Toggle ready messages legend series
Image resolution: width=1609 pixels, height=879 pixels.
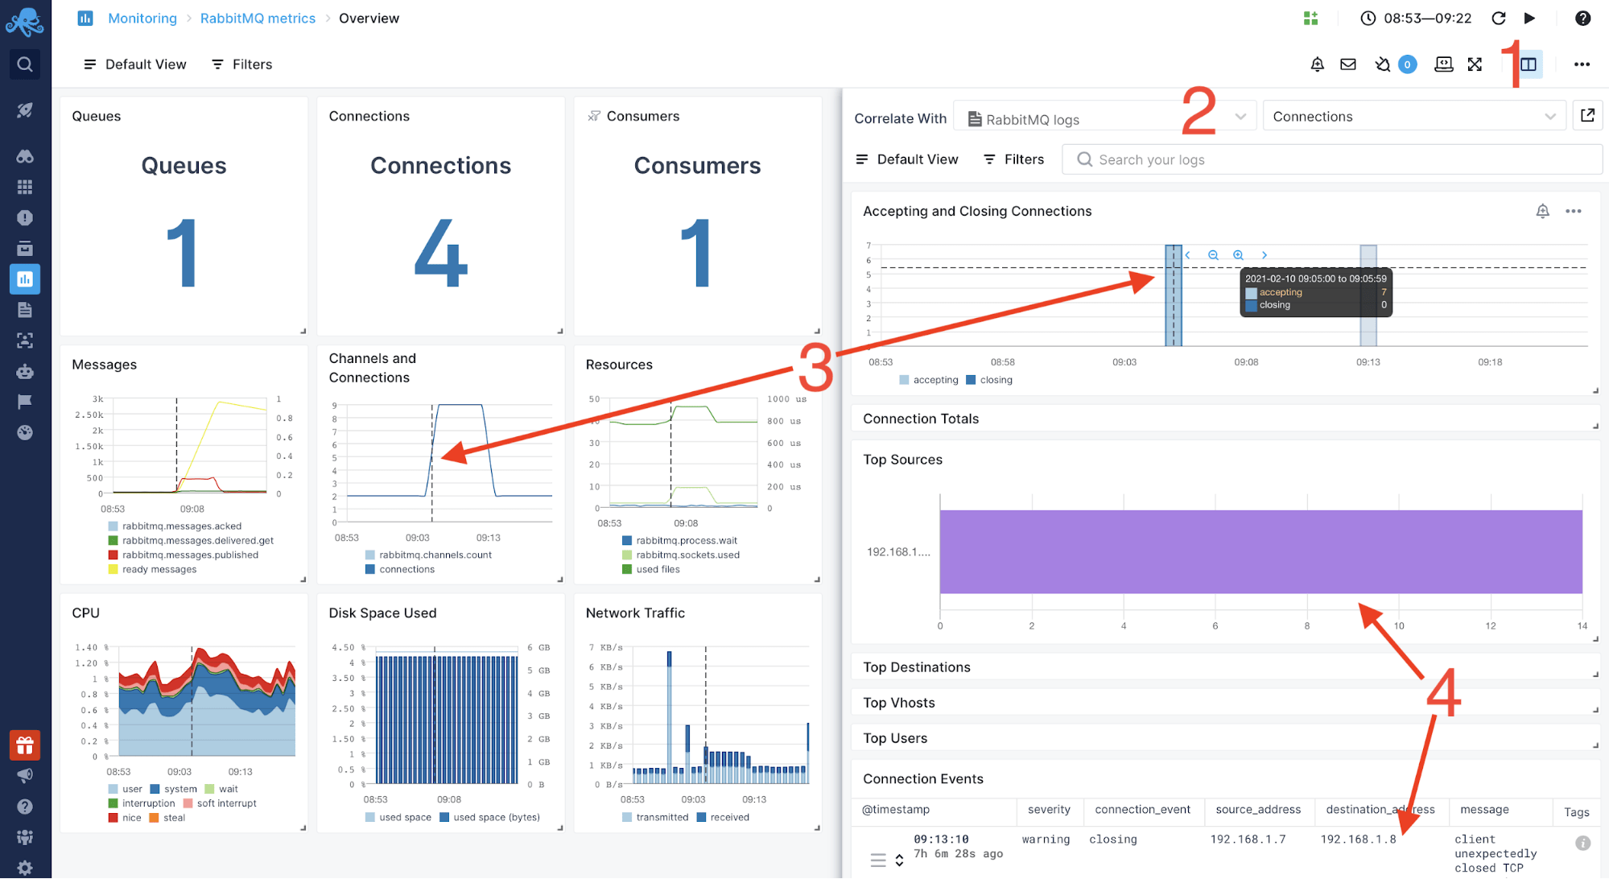(x=152, y=570)
